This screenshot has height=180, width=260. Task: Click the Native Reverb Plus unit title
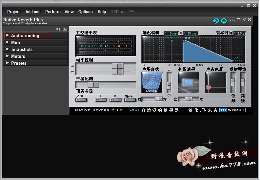click(23, 20)
